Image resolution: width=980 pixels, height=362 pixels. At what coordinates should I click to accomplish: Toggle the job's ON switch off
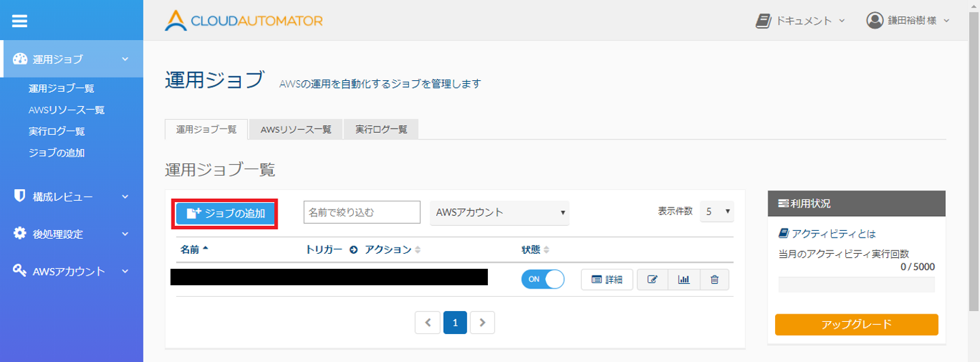tap(542, 280)
